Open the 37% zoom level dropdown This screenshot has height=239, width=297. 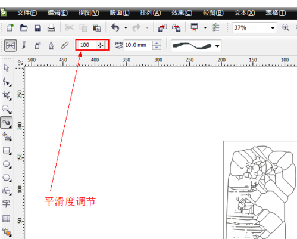click(x=273, y=27)
